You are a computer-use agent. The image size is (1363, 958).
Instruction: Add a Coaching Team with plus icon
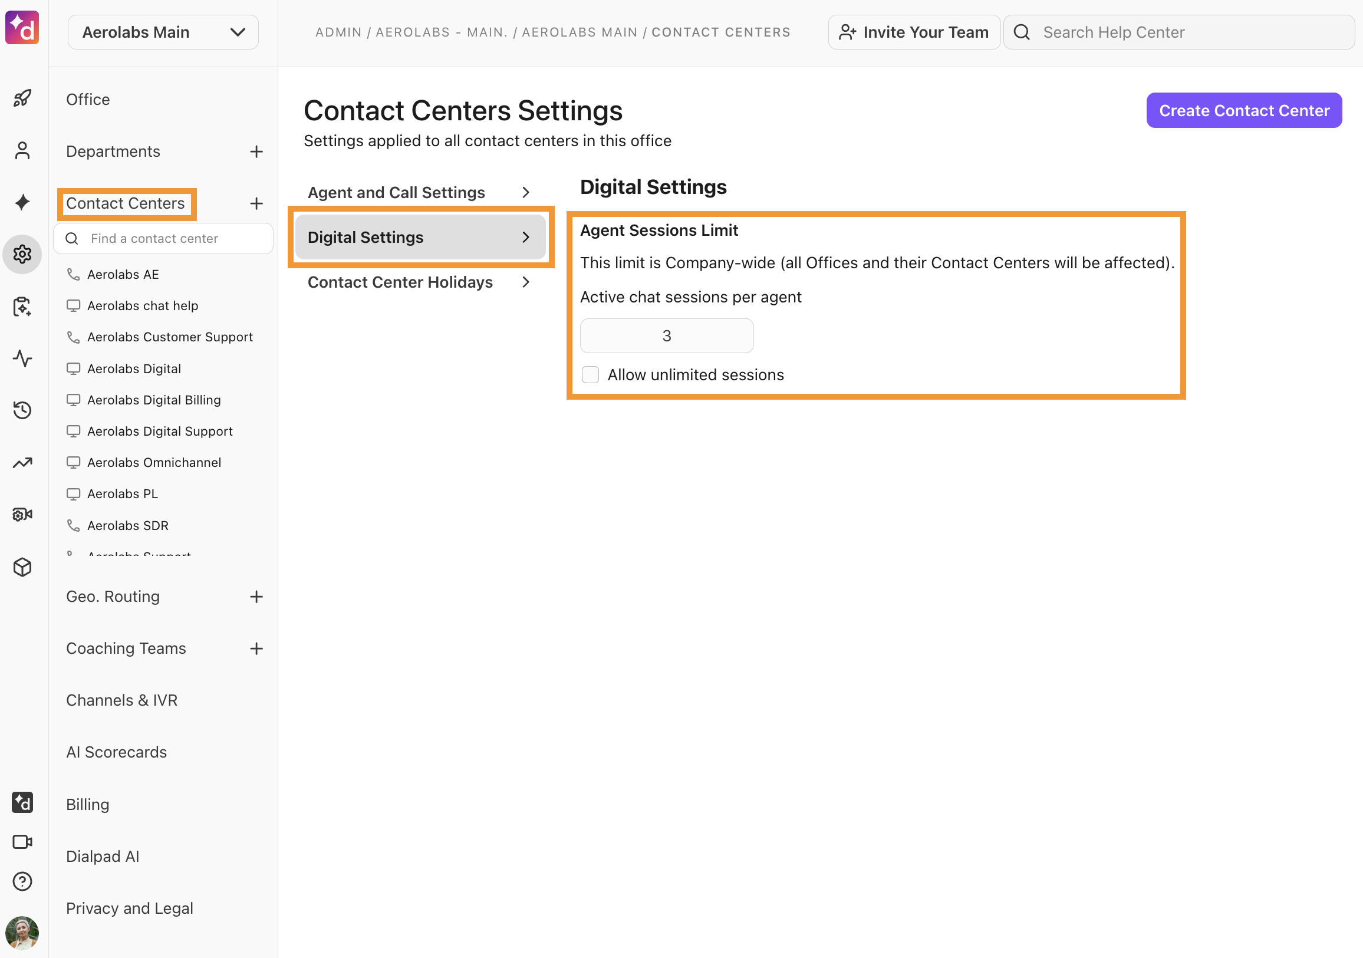pos(256,648)
